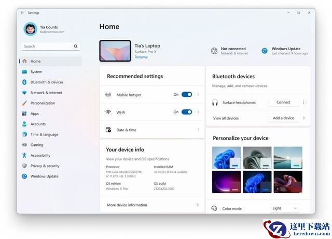The height and width of the screenshot is (239, 332).
Task: Click the Network & internet Wi-Fi diamond icon
Action: point(24,93)
